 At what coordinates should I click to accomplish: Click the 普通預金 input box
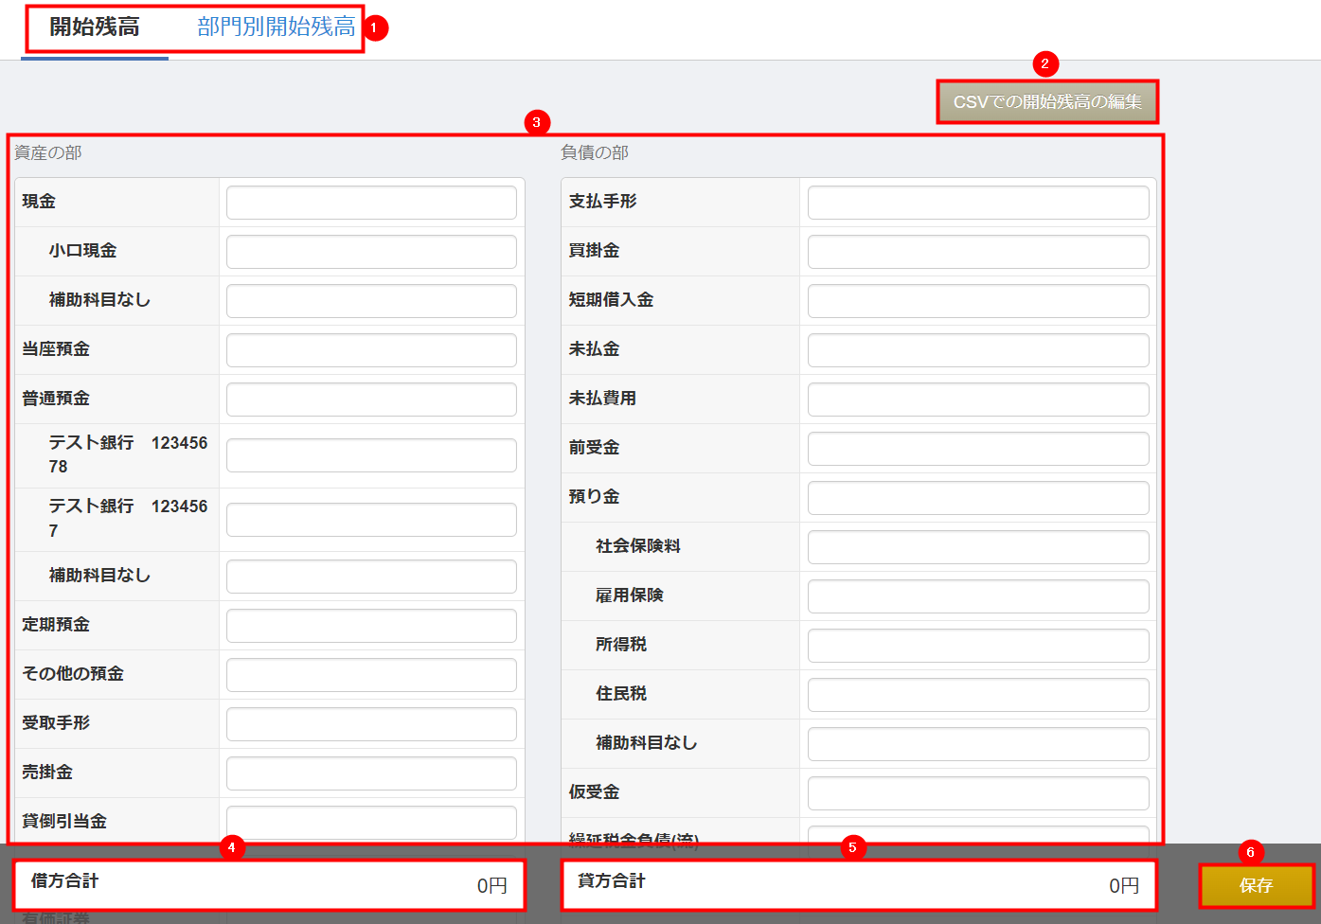click(x=371, y=400)
